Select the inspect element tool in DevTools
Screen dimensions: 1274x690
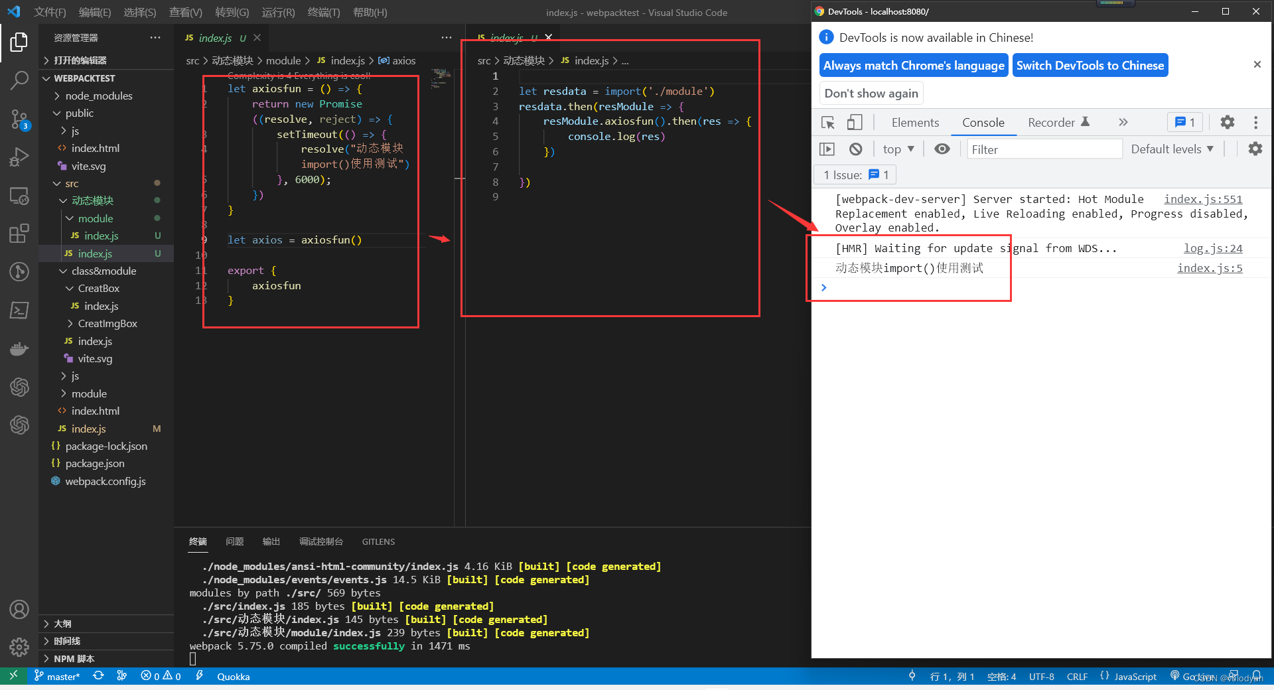827,122
